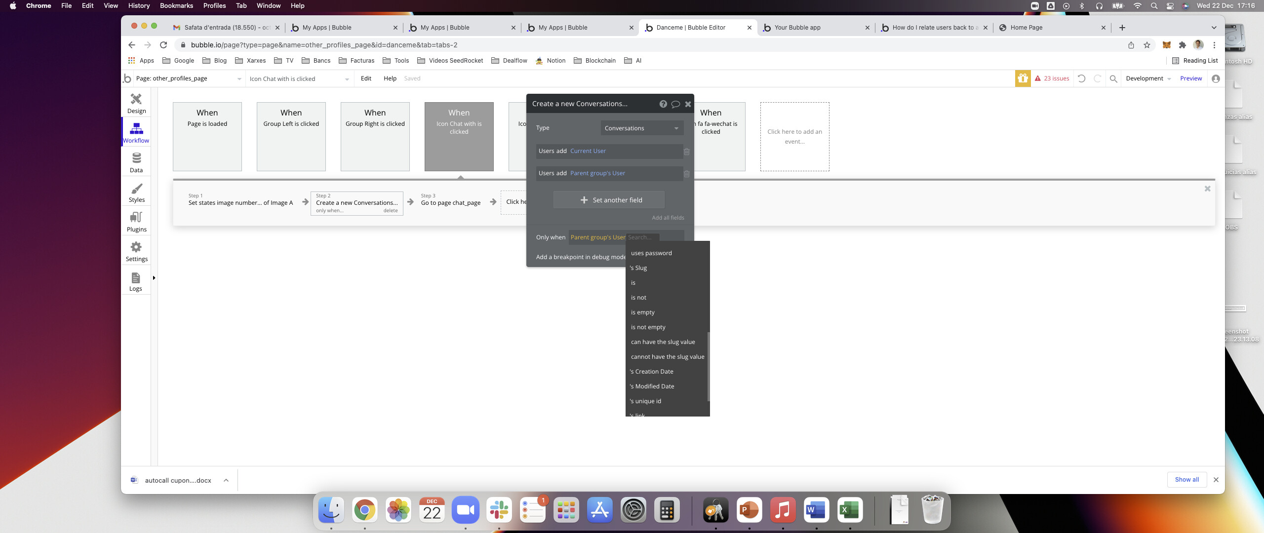Viewport: 1264px width, 533px height.
Task: Select 'is not empty' option
Action: pyautogui.click(x=648, y=327)
